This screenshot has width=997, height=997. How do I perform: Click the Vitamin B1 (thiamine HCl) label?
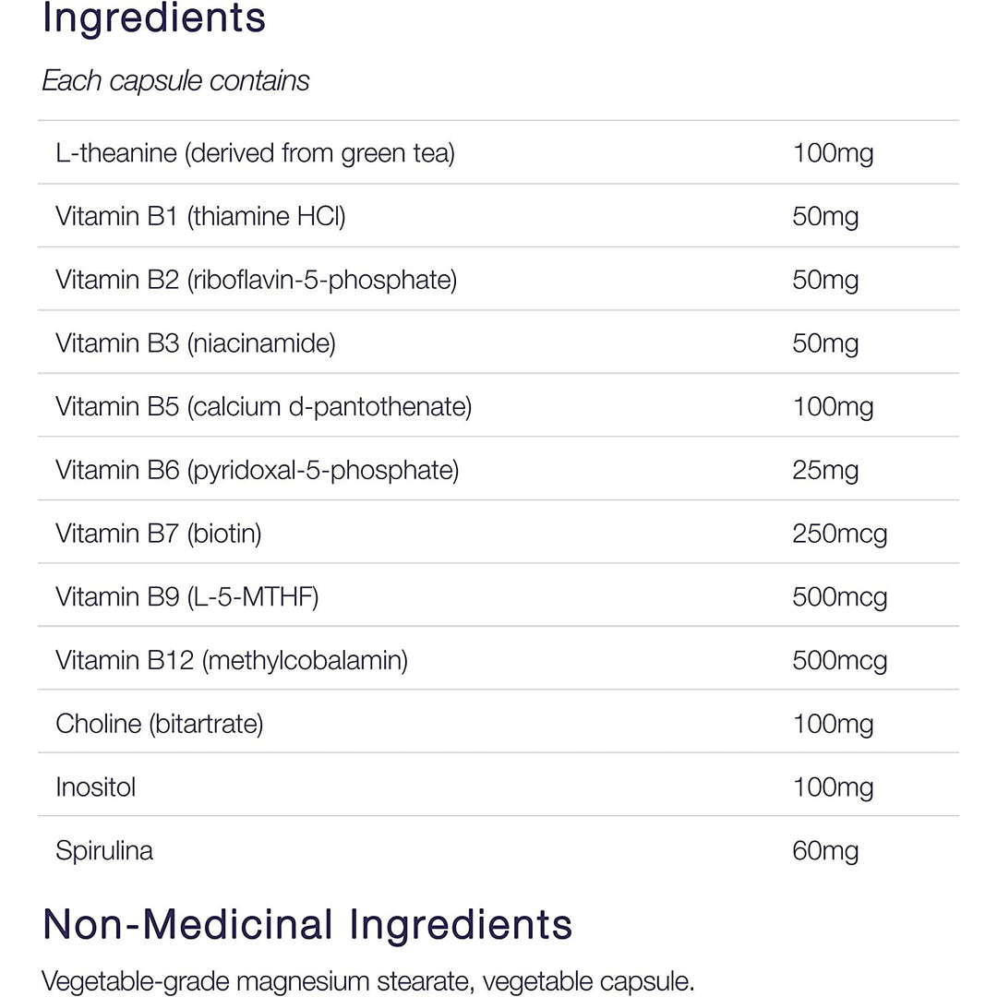tap(200, 216)
